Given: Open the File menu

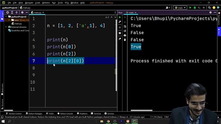Looking at the screenshot, I should tap(9, 3).
